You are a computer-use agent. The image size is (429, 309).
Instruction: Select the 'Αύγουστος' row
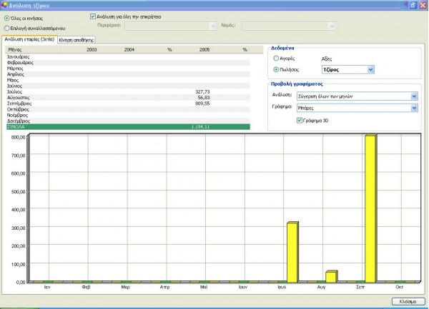click(128, 98)
